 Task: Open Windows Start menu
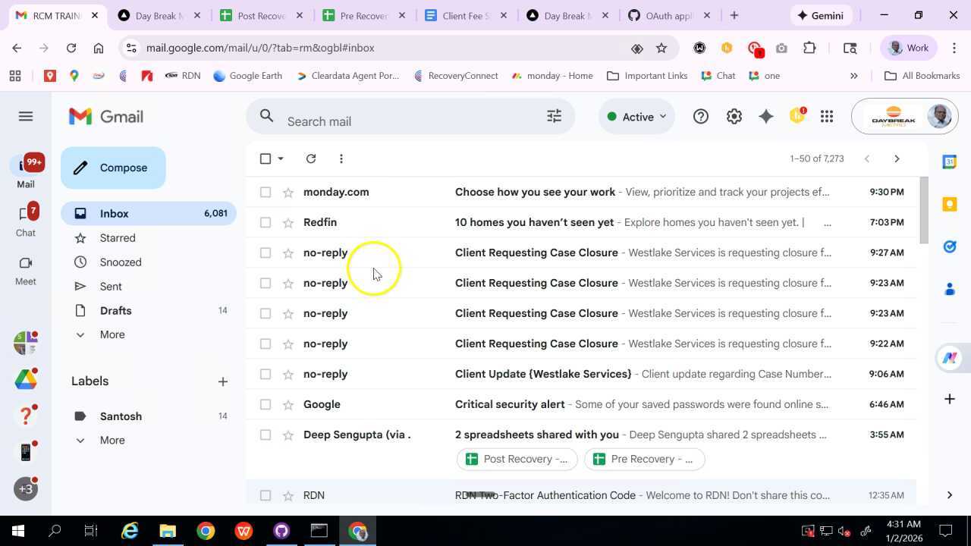click(x=17, y=531)
